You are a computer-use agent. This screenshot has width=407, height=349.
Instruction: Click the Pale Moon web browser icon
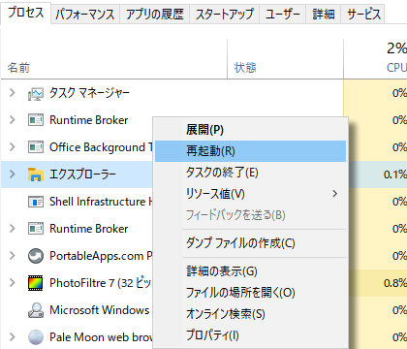[36, 337]
